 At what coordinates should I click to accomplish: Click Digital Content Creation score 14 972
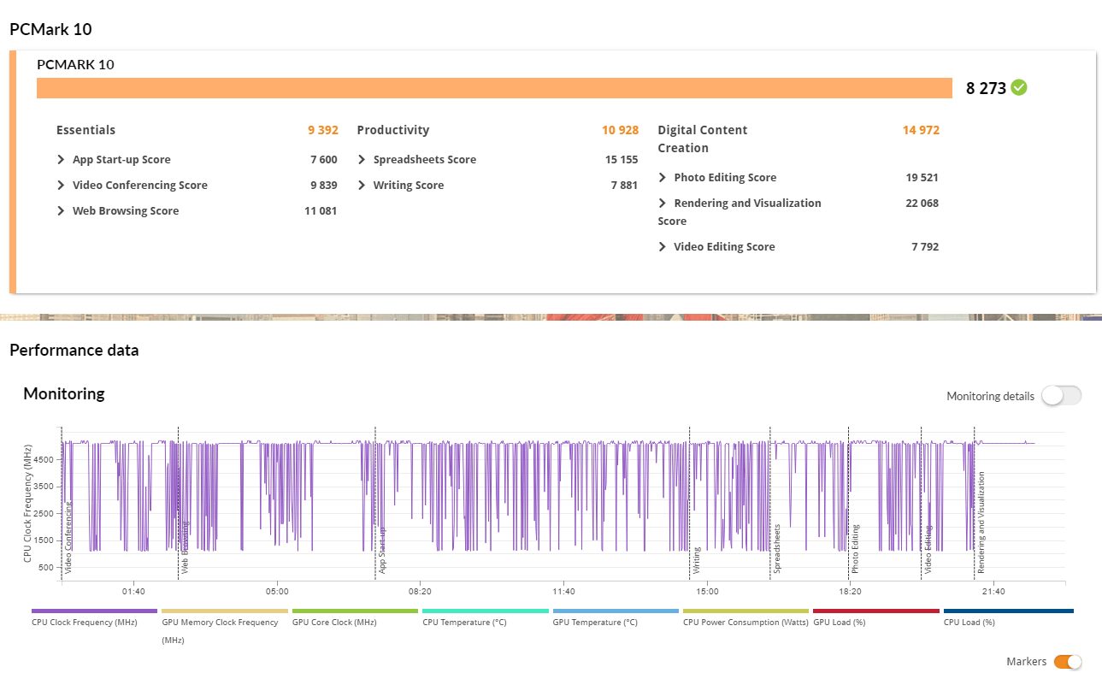click(x=921, y=131)
